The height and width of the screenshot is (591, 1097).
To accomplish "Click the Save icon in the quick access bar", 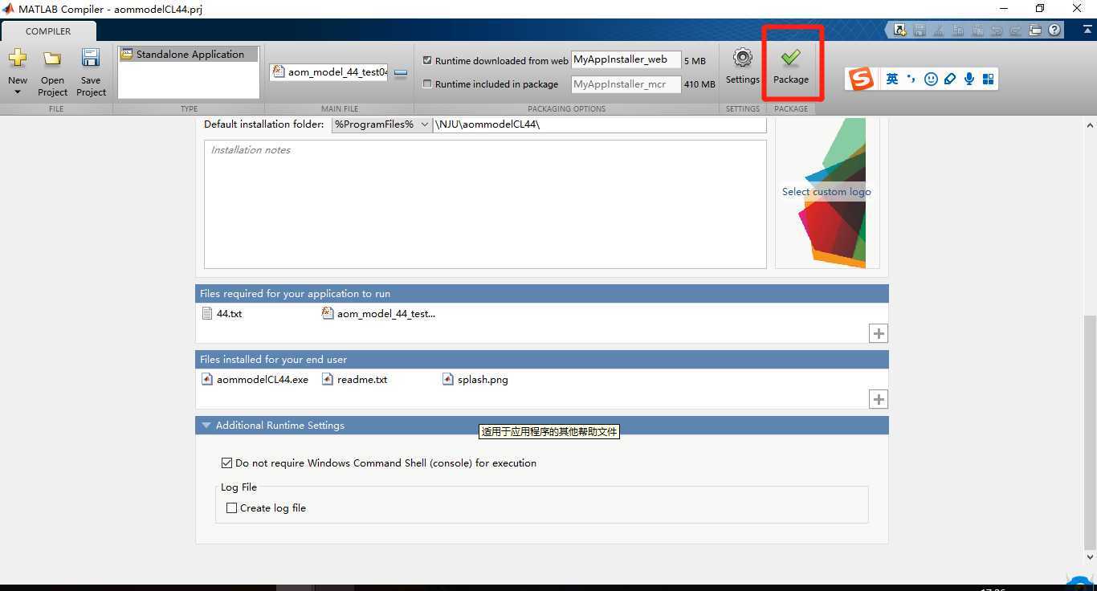I will coord(920,31).
